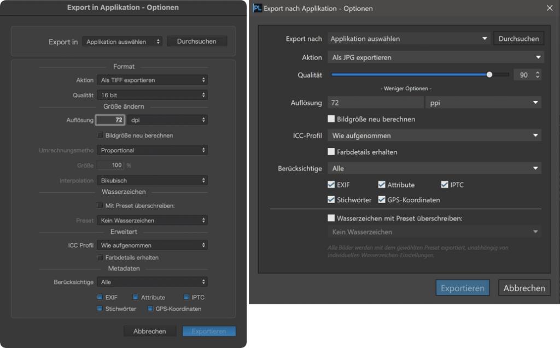Image resolution: width=560 pixels, height=348 pixels.
Task: Click the PL app icon in right window title bar
Action: (257, 8)
